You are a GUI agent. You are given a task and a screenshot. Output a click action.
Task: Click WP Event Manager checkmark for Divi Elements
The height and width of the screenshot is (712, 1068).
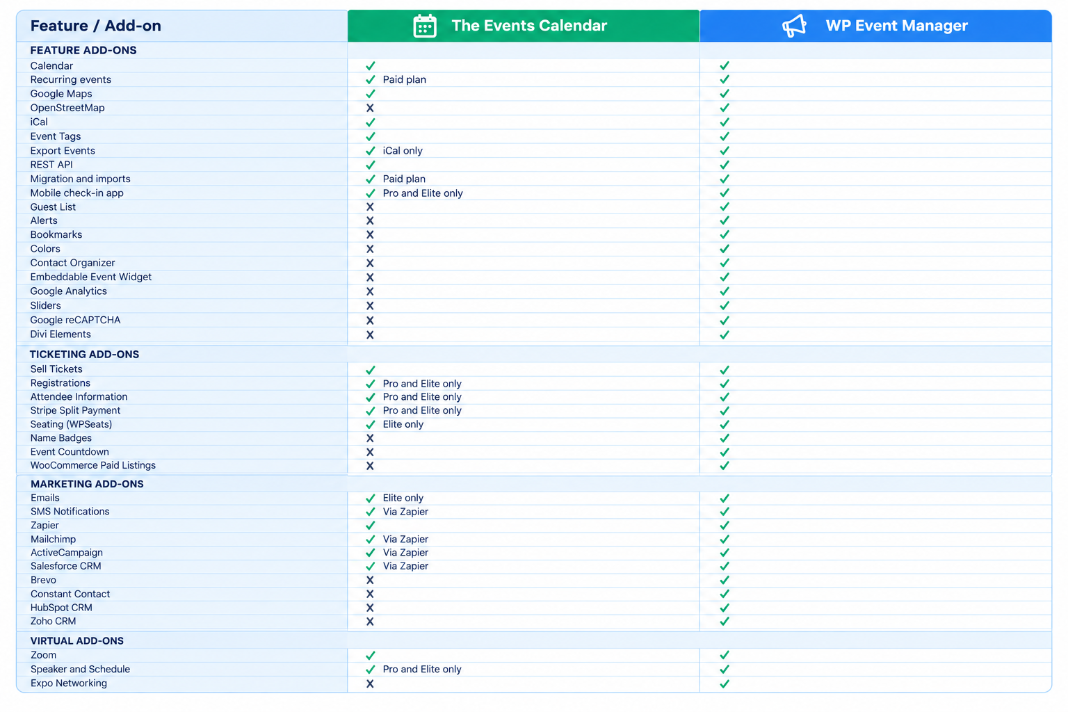(x=725, y=334)
